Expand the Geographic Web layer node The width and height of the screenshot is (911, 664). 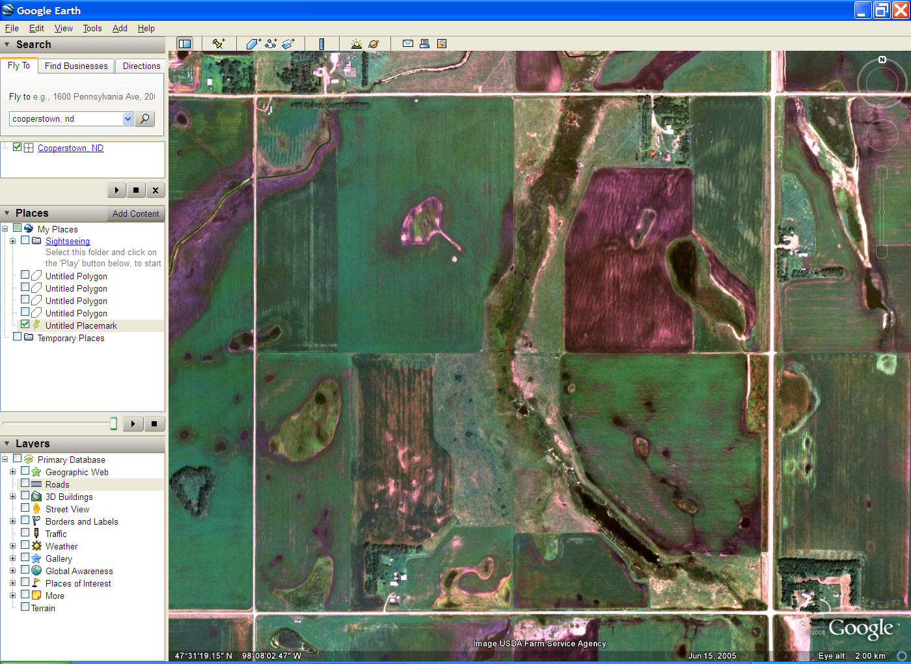[12, 472]
